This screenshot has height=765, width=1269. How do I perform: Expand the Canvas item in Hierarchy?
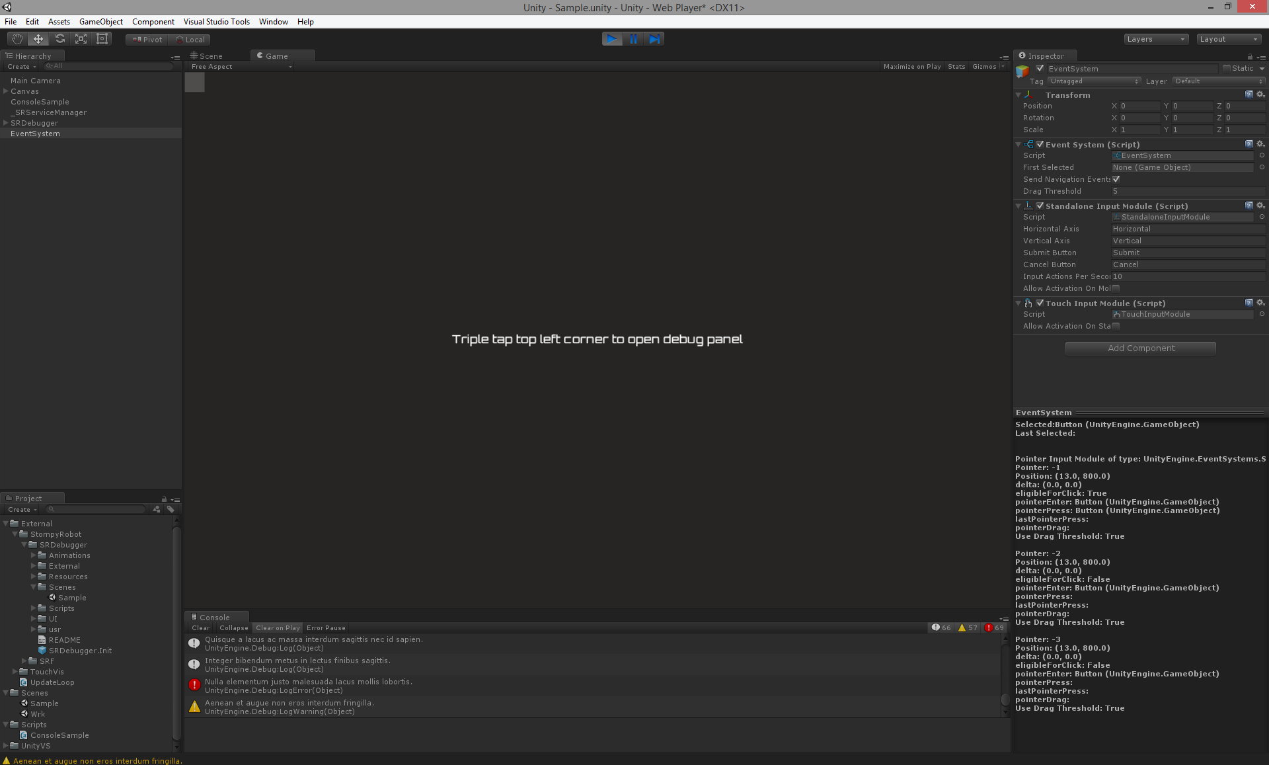[x=5, y=91]
